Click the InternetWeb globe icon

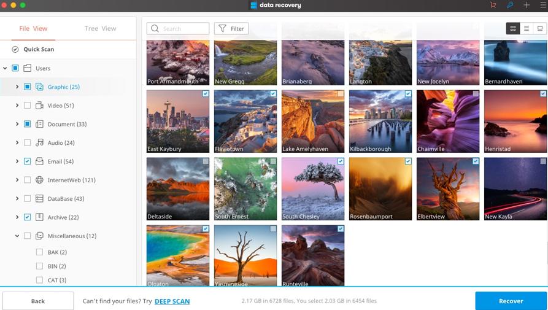[x=39, y=180]
